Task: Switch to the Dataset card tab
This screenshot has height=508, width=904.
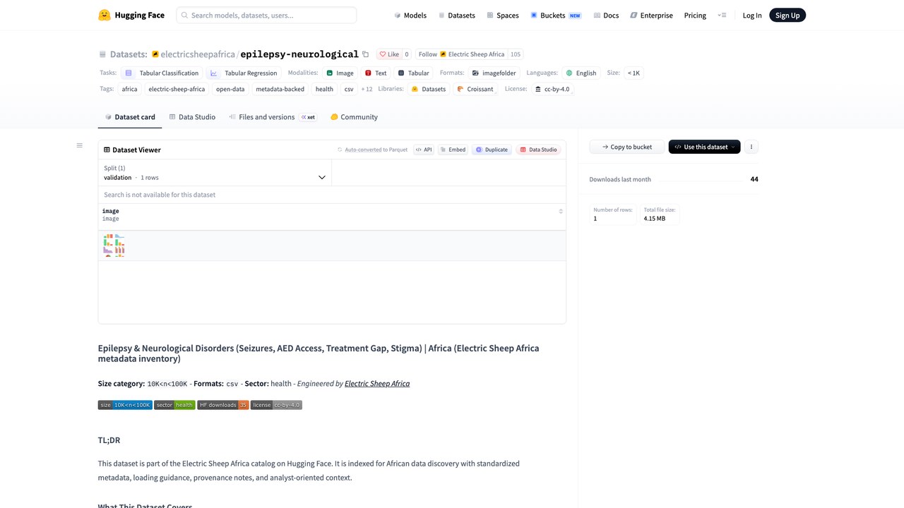Action: coord(130,117)
